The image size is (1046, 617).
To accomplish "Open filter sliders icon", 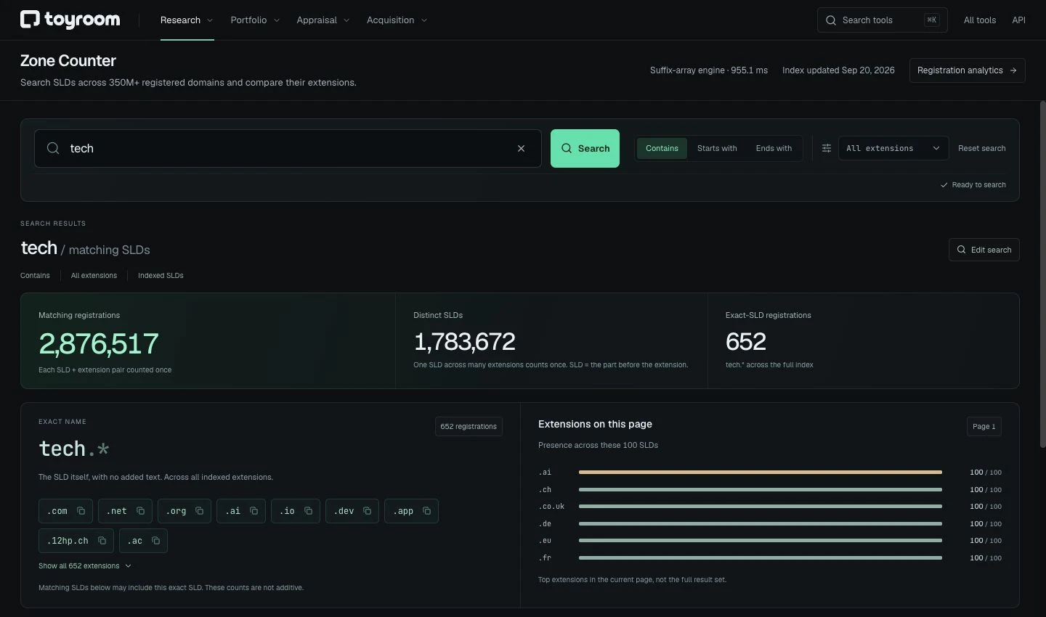I will [x=826, y=148].
